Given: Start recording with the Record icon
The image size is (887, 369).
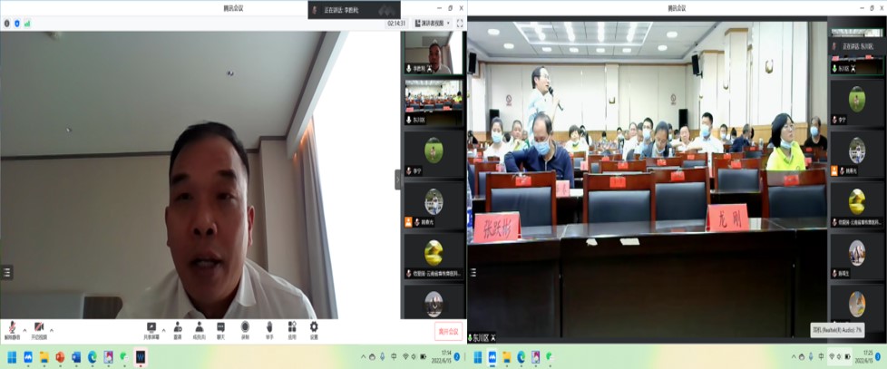Looking at the screenshot, I should coord(245,330).
